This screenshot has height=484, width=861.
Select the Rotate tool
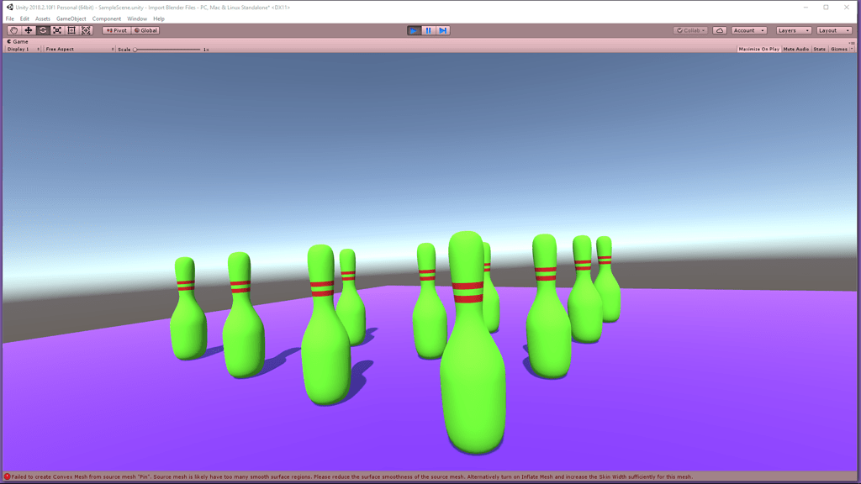coord(42,29)
